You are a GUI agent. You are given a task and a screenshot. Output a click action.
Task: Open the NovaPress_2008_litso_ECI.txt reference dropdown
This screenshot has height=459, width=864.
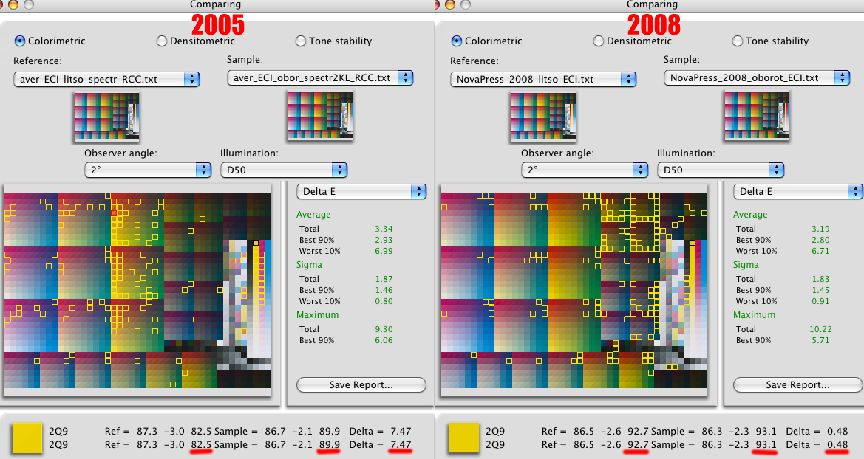(543, 79)
